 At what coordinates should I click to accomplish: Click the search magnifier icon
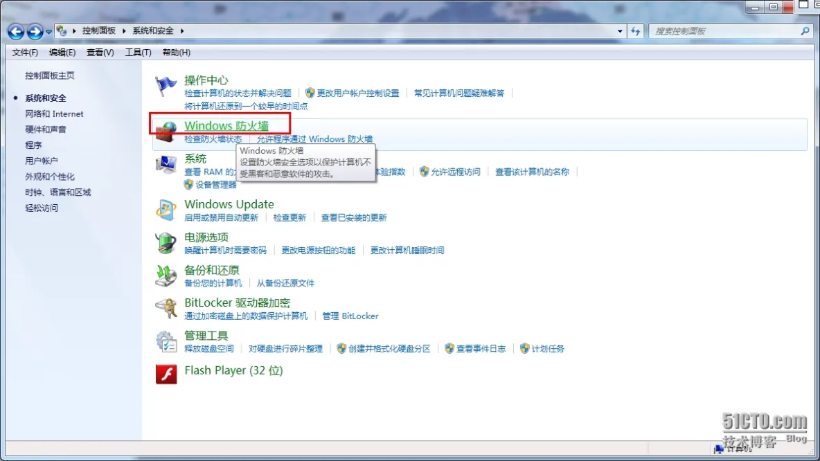pyautogui.click(x=805, y=31)
